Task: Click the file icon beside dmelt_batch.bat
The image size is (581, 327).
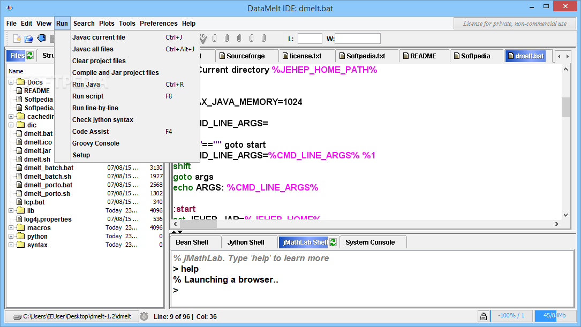Action: point(19,168)
